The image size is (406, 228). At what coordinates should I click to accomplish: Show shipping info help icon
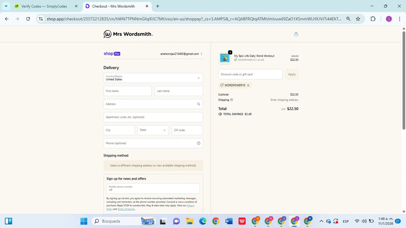point(231,100)
